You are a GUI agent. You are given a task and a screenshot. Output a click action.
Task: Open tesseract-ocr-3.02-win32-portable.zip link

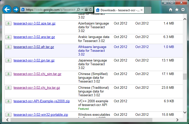point(41,115)
